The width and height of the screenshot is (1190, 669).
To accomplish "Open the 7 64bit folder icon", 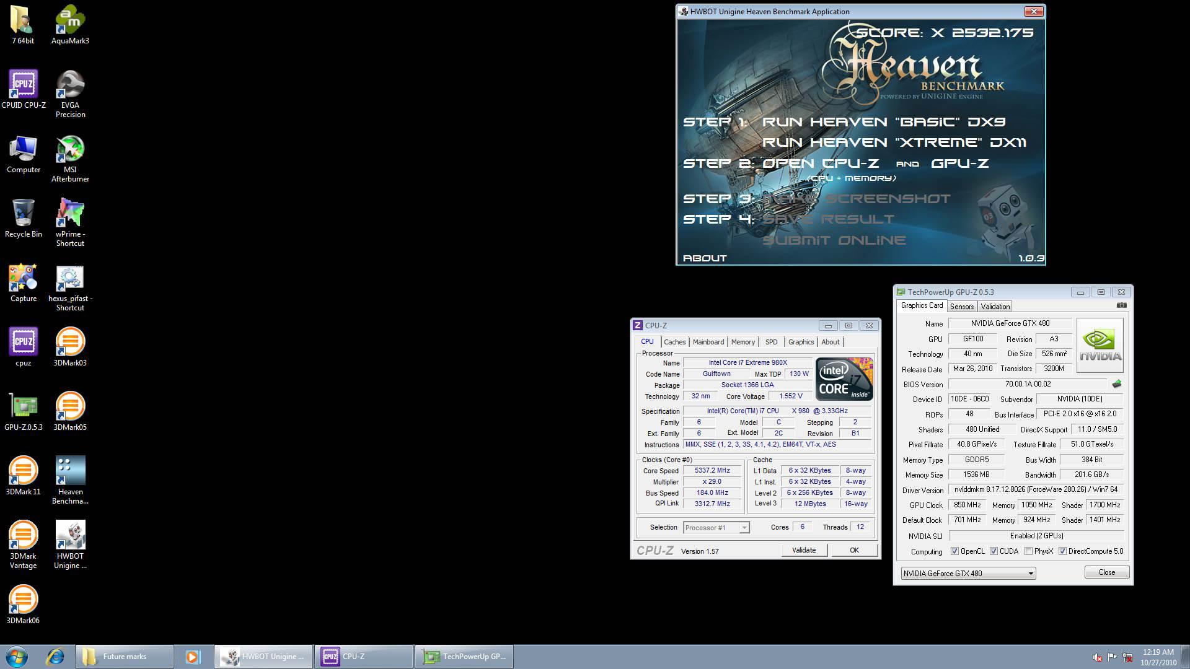I will tap(23, 25).
